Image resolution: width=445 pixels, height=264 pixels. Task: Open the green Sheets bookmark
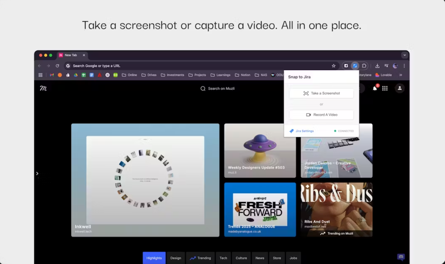[83, 75]
